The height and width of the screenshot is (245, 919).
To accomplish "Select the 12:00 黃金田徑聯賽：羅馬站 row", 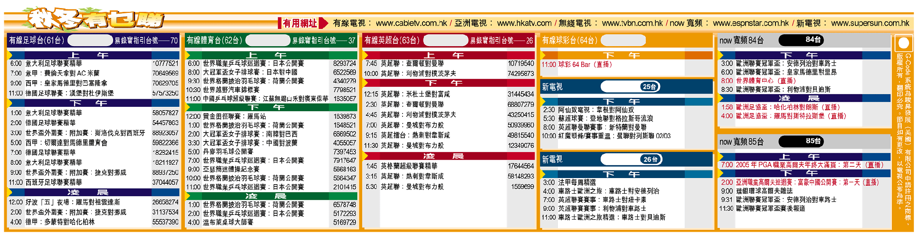I will point(271,116).
